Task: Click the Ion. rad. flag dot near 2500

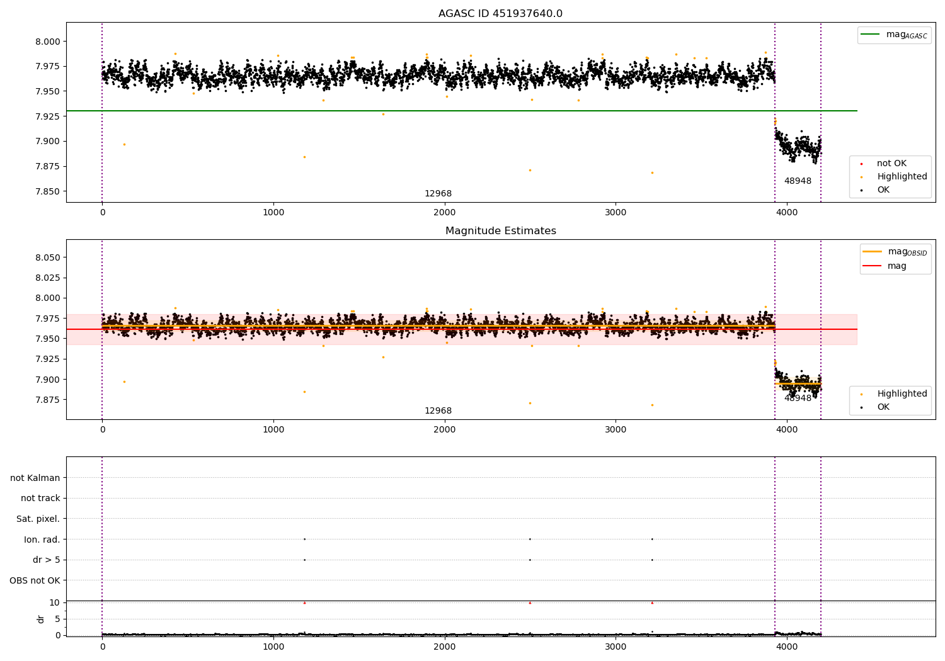Action: [530, 539]
